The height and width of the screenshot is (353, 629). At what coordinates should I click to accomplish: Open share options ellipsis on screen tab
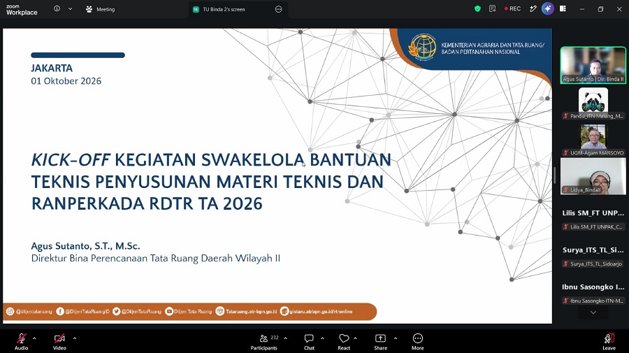click(278, 9)
